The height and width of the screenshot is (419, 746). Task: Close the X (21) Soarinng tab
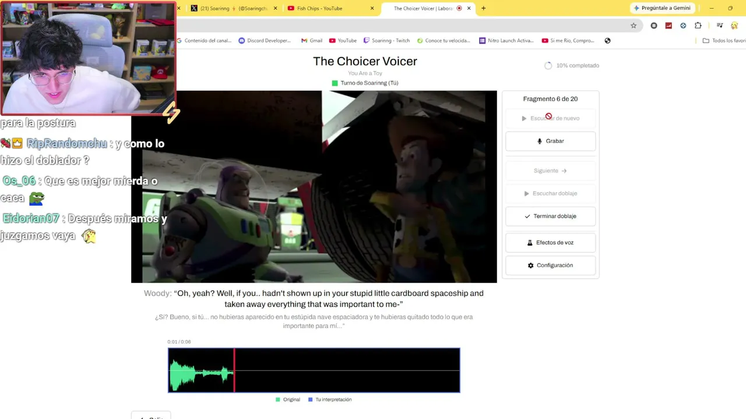pos(276,8)
